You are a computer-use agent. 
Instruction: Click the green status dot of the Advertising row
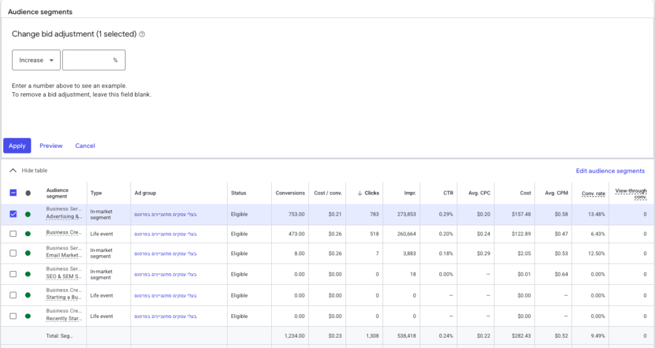28,214
